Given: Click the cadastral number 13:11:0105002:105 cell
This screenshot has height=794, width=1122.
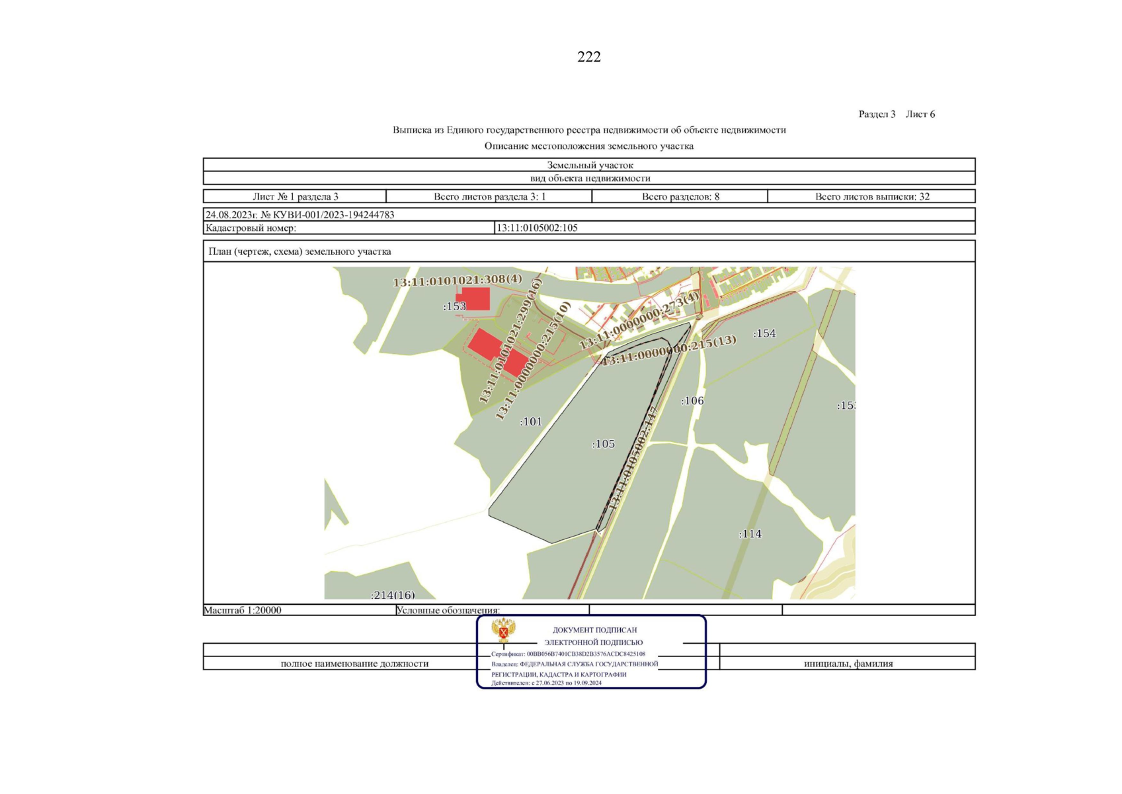Looking at the screenshot, I should click(x=537, y=228).
